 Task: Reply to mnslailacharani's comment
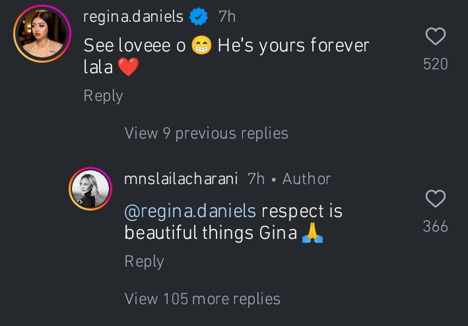pos(144,262)
